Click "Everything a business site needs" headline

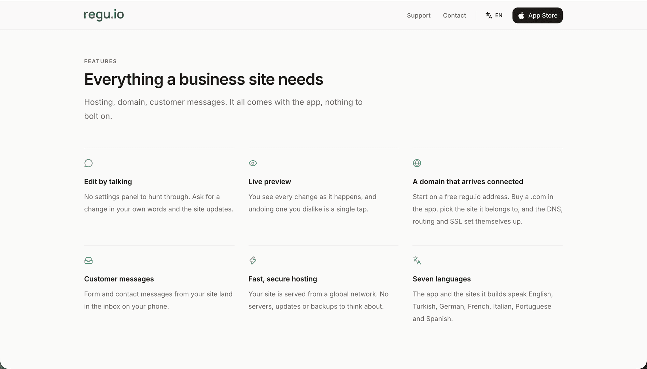[x=203, y=79]
